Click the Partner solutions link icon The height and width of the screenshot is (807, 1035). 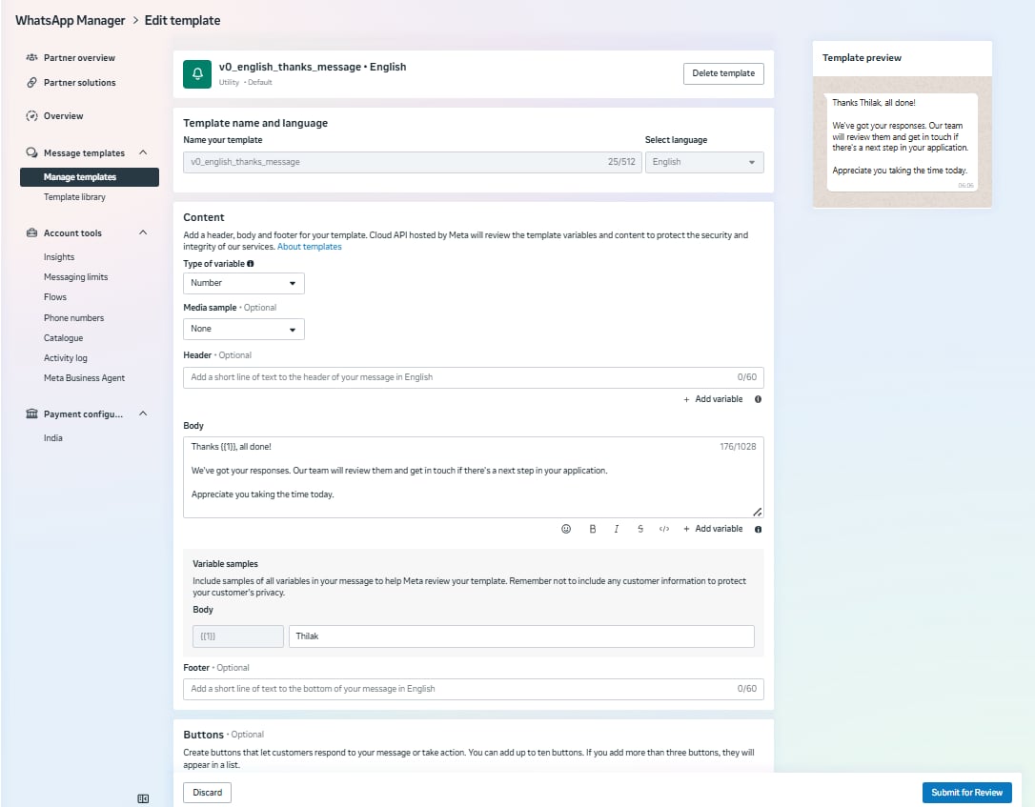[x=31, y=83]
